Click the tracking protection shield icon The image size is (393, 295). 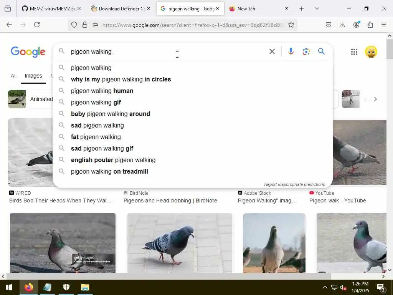(74, 25)
